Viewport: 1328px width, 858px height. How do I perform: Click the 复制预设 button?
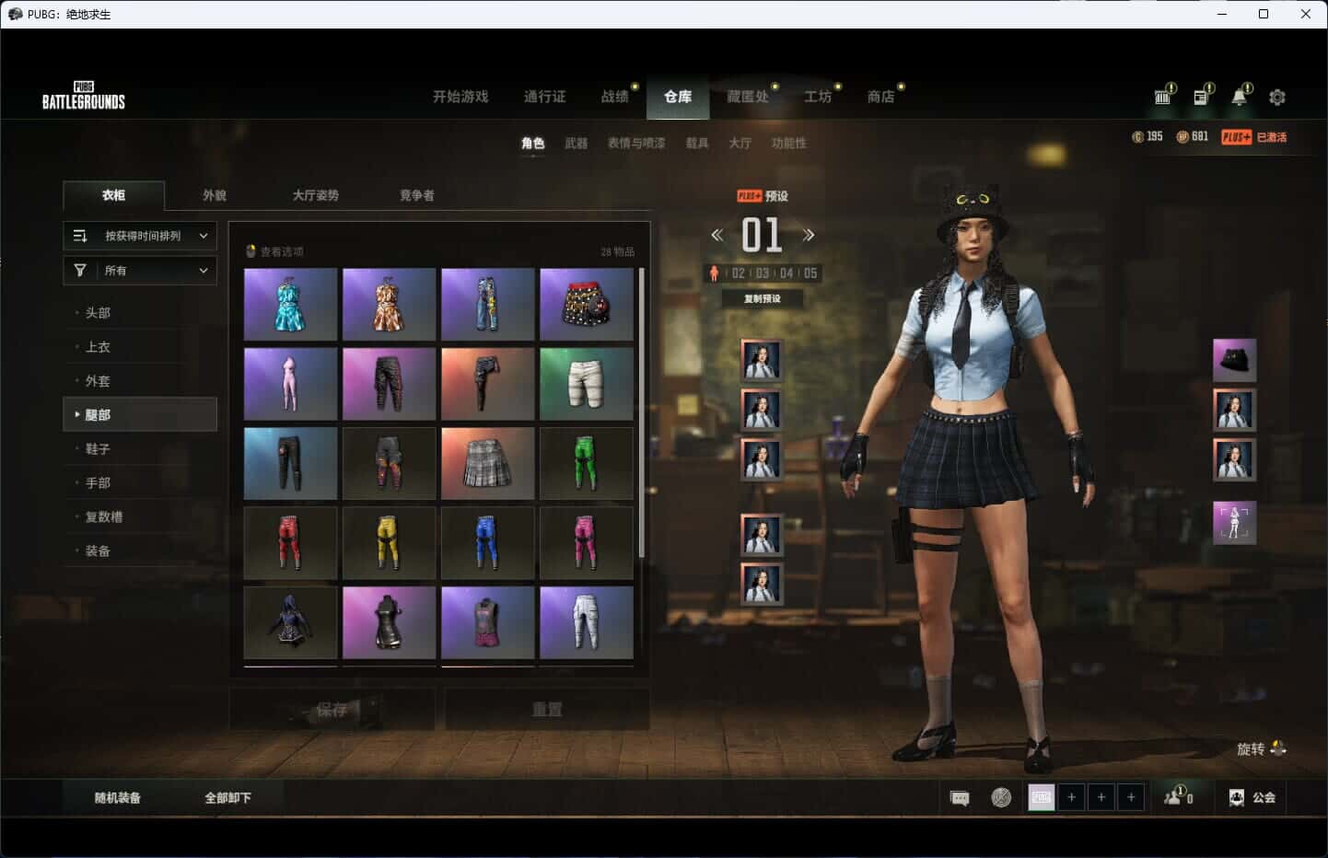tap(763, 298)
